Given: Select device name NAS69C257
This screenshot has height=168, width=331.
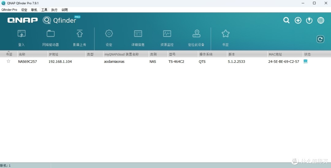Looking at the screenshot, I should pos(28,62).
